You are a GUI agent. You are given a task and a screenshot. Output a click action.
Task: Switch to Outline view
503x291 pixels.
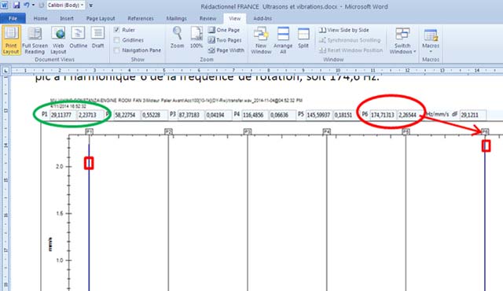coord(79,38)
